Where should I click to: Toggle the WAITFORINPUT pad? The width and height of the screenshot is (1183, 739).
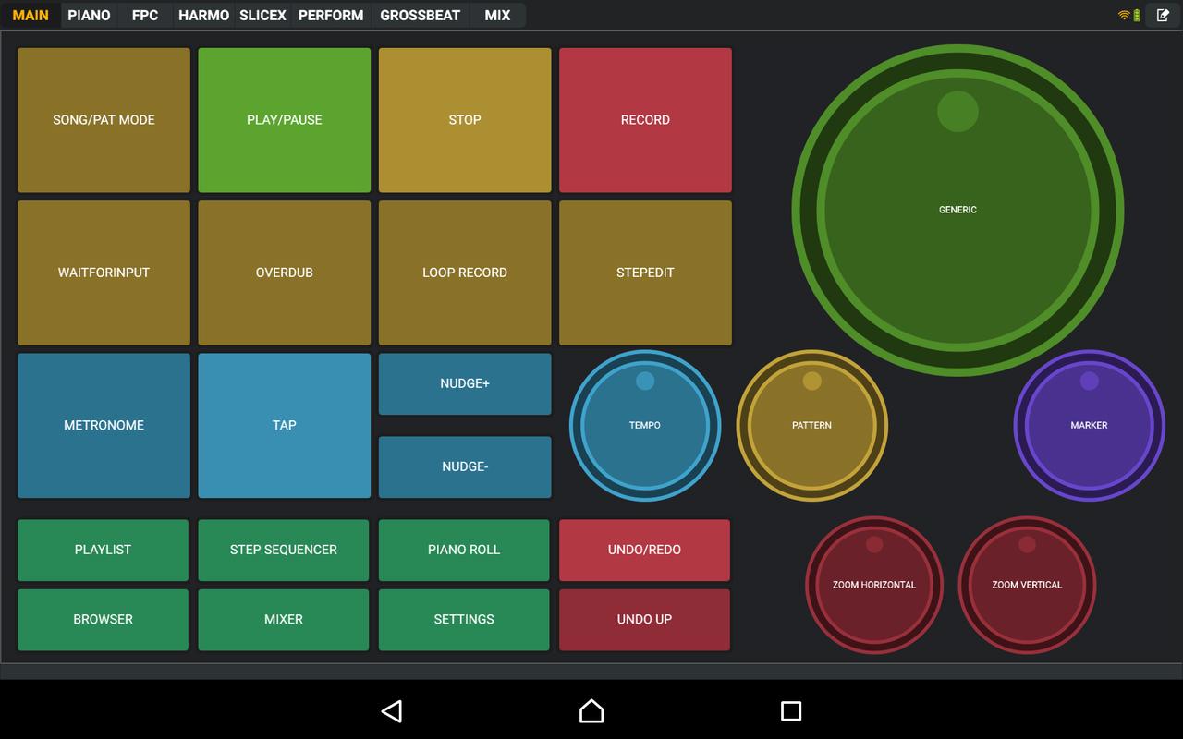click(104, 273)
